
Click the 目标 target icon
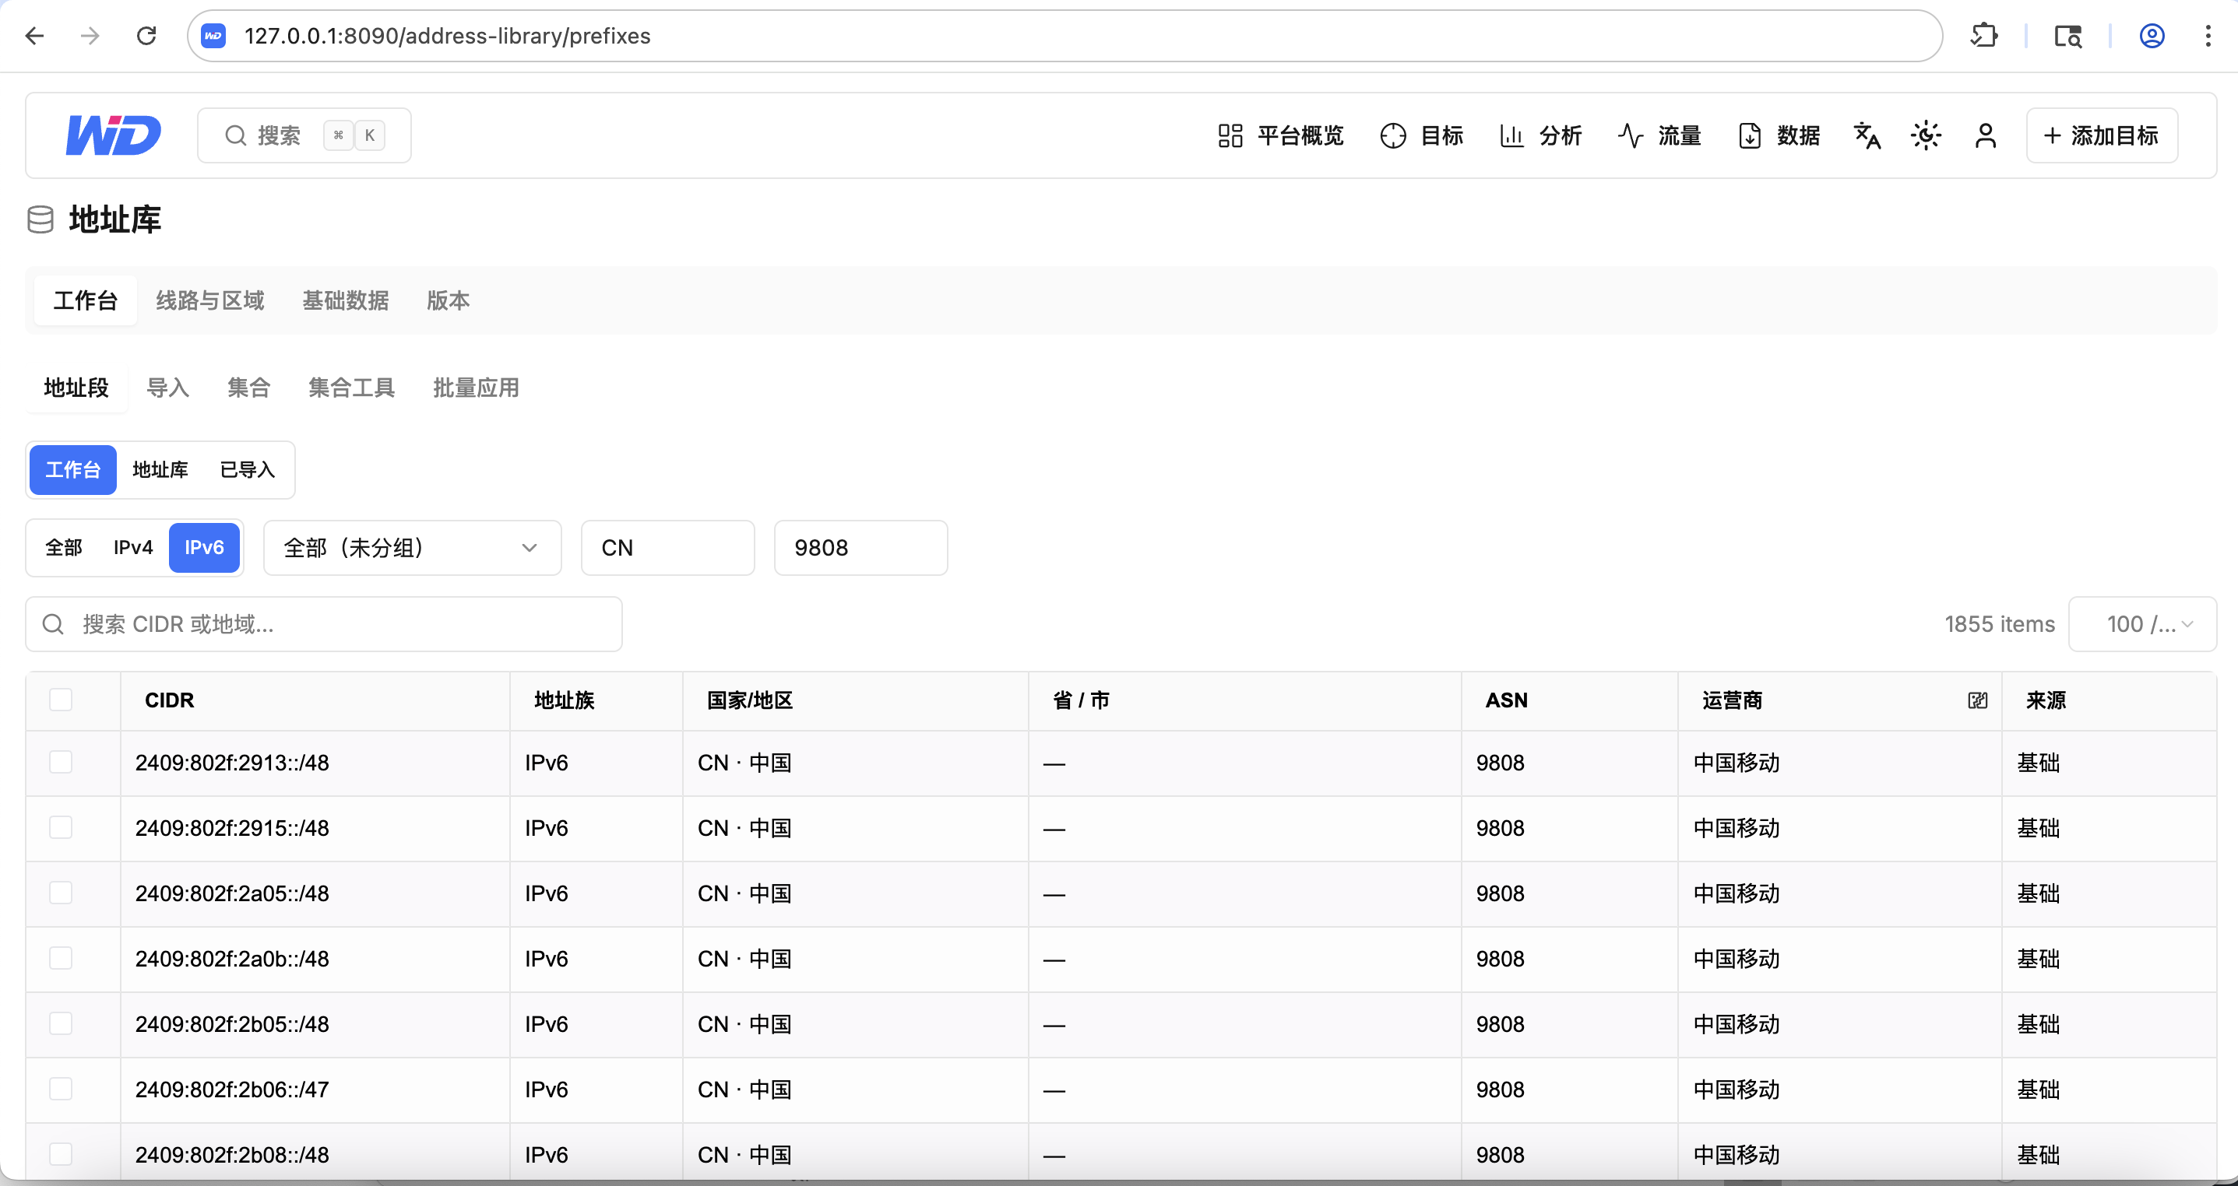pos(1392,135)
